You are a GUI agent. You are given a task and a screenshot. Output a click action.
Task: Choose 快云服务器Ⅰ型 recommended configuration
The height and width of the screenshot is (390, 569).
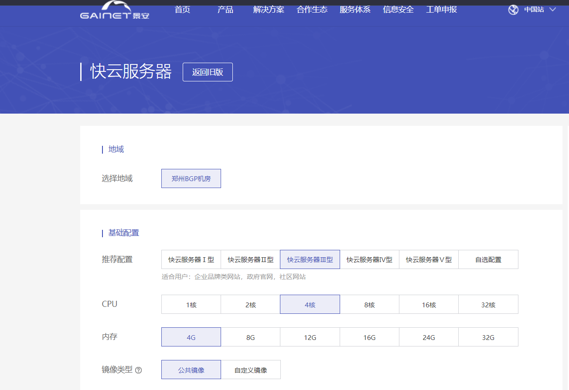[191, 259]
